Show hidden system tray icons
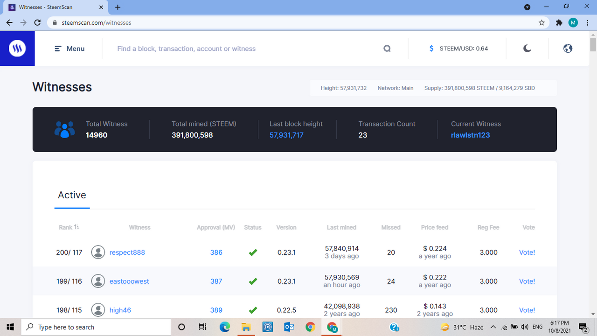This screenshot has height=336, width=597. (493, 327)
